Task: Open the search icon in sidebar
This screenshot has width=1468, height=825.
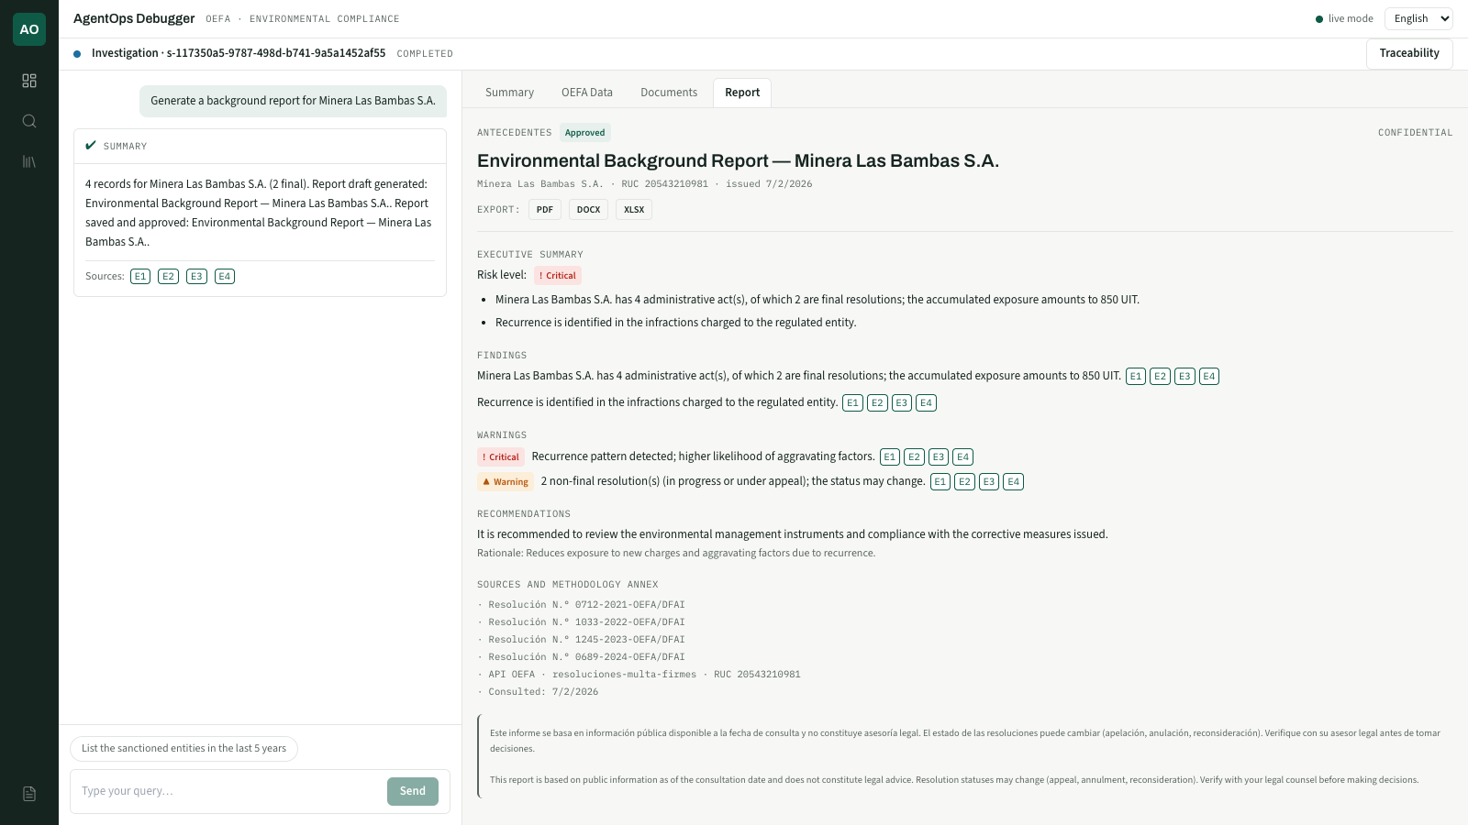Action: 29,121
